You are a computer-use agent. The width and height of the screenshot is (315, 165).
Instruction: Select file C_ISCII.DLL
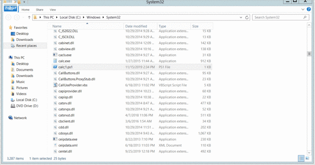tap(67, 37)
